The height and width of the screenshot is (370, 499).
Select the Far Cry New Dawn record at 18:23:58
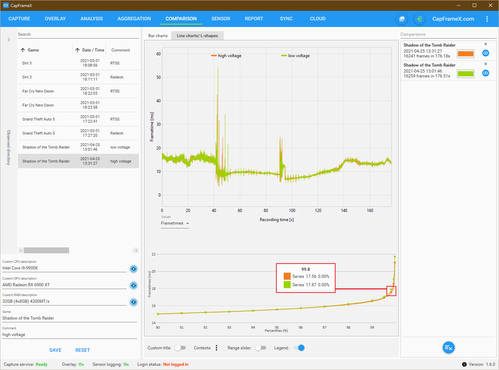tap(78, 105)
